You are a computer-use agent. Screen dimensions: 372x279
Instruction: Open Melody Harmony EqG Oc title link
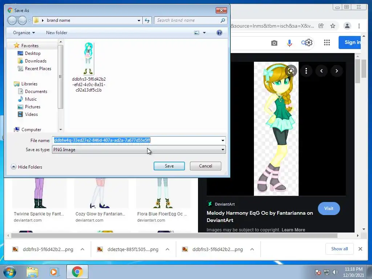[x=260, y=217]
